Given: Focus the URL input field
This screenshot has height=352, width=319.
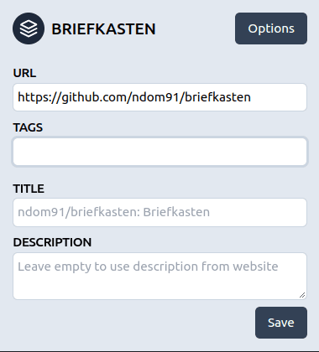Looking at the screenshot, I should coord(159,97).
